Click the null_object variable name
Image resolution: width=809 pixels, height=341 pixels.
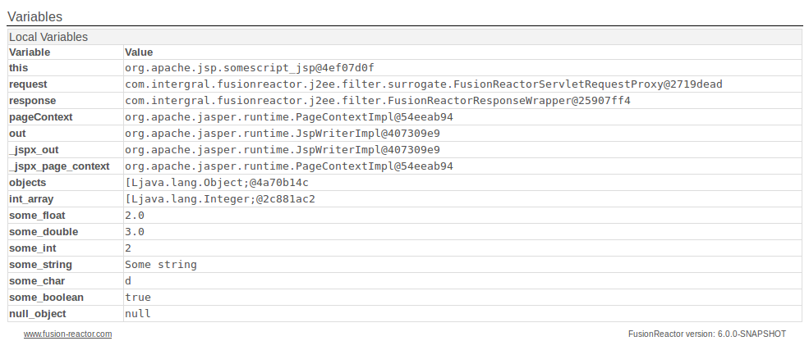pos(38,314)
